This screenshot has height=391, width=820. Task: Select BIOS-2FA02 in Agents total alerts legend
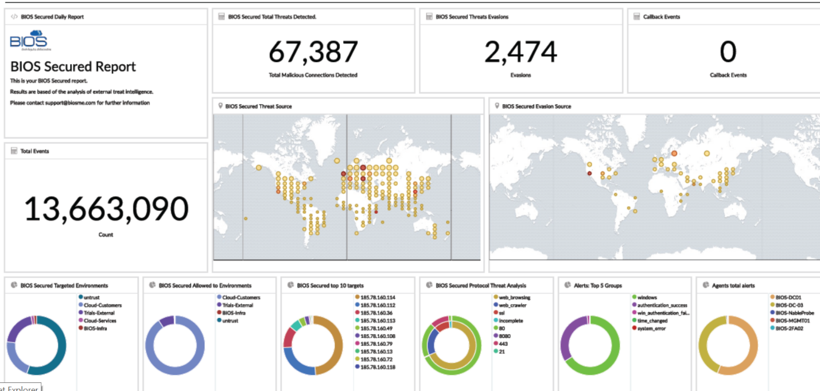point(786,329)
